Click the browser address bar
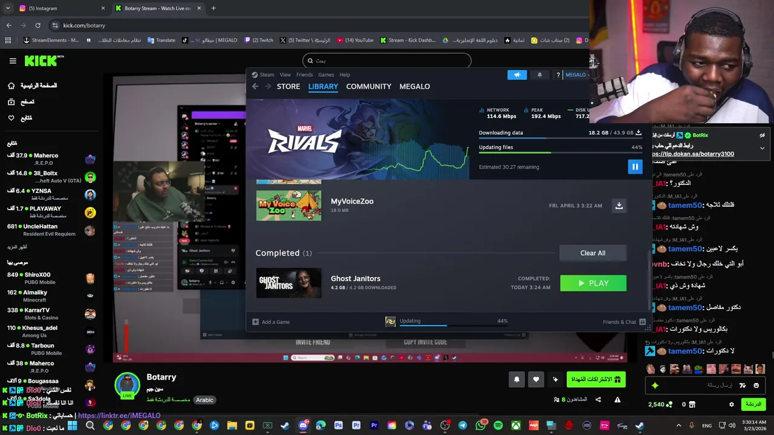The width and height of the screenshot is (774, 435). click(x=320, y=25)
